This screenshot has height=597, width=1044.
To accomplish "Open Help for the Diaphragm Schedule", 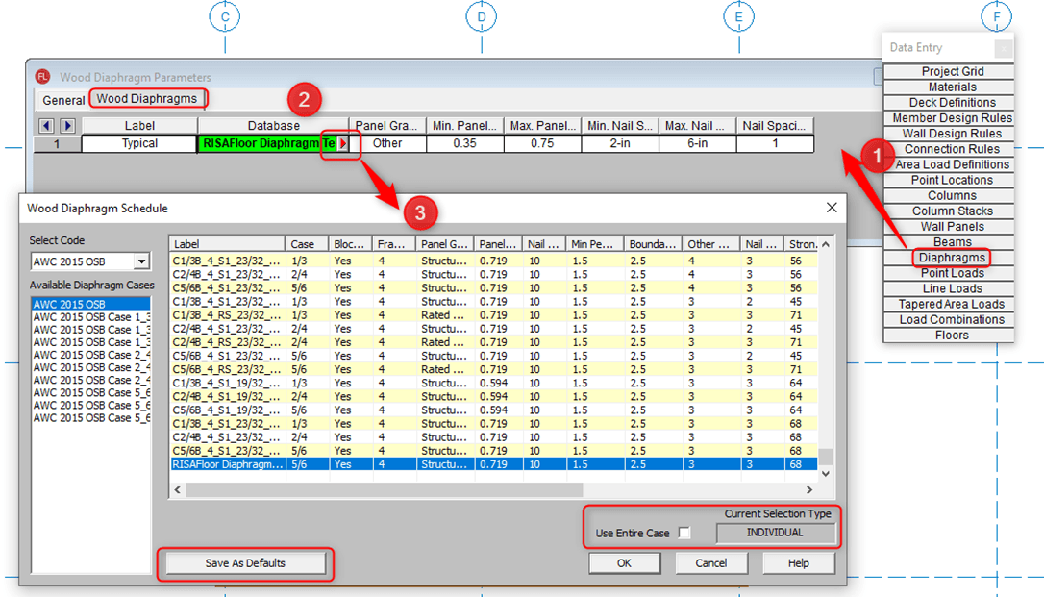I will pyautogui.click(x=798, y=563).
